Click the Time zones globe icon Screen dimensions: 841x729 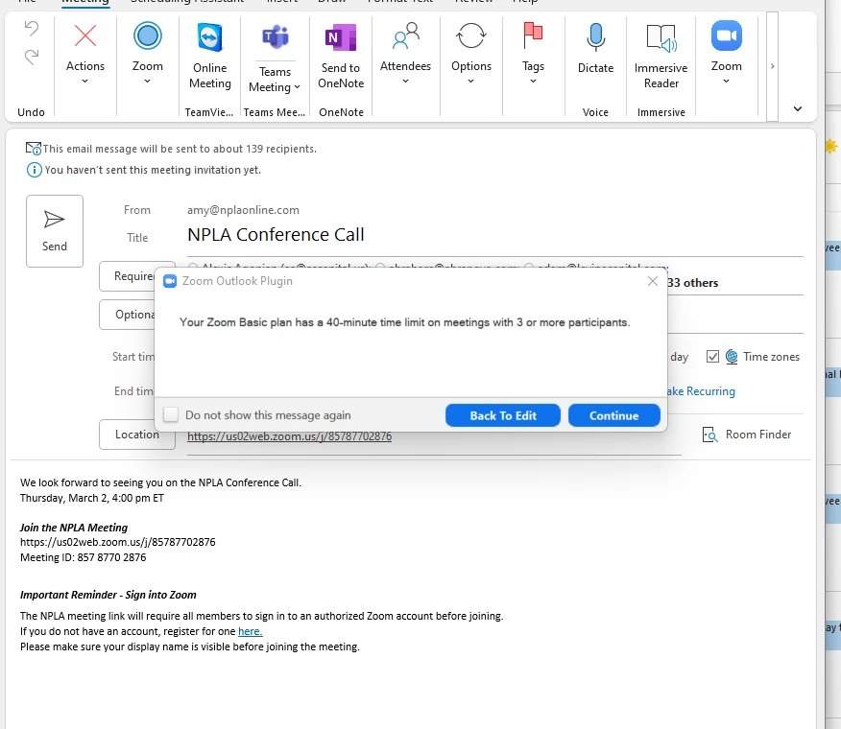pyautogui.click(x=731, y=357)
